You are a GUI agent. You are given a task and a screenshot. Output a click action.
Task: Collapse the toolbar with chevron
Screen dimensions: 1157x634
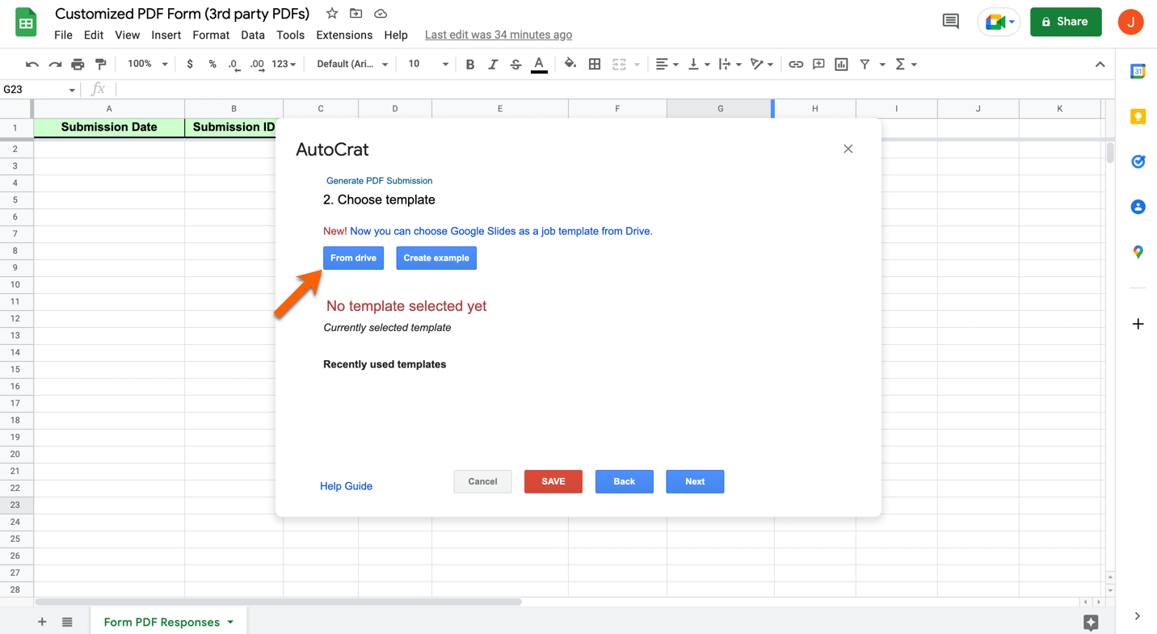(x=1100, y=65)
